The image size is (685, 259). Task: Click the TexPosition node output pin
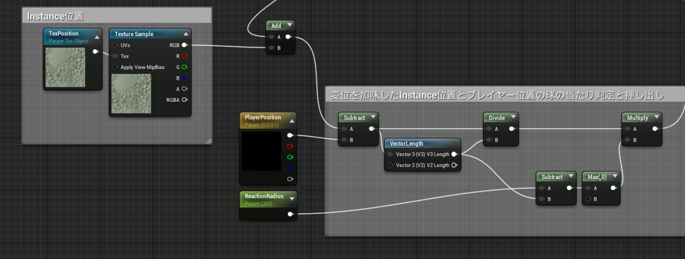pos(95,52)
